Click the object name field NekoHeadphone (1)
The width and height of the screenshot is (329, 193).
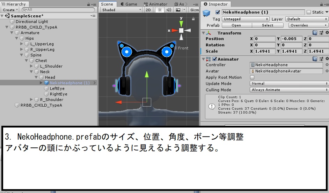[x=263, y=12]
